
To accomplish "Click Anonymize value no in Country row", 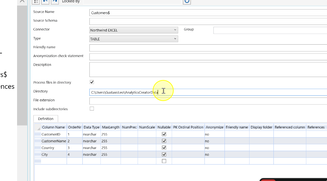I will click(x=215, y=148).
